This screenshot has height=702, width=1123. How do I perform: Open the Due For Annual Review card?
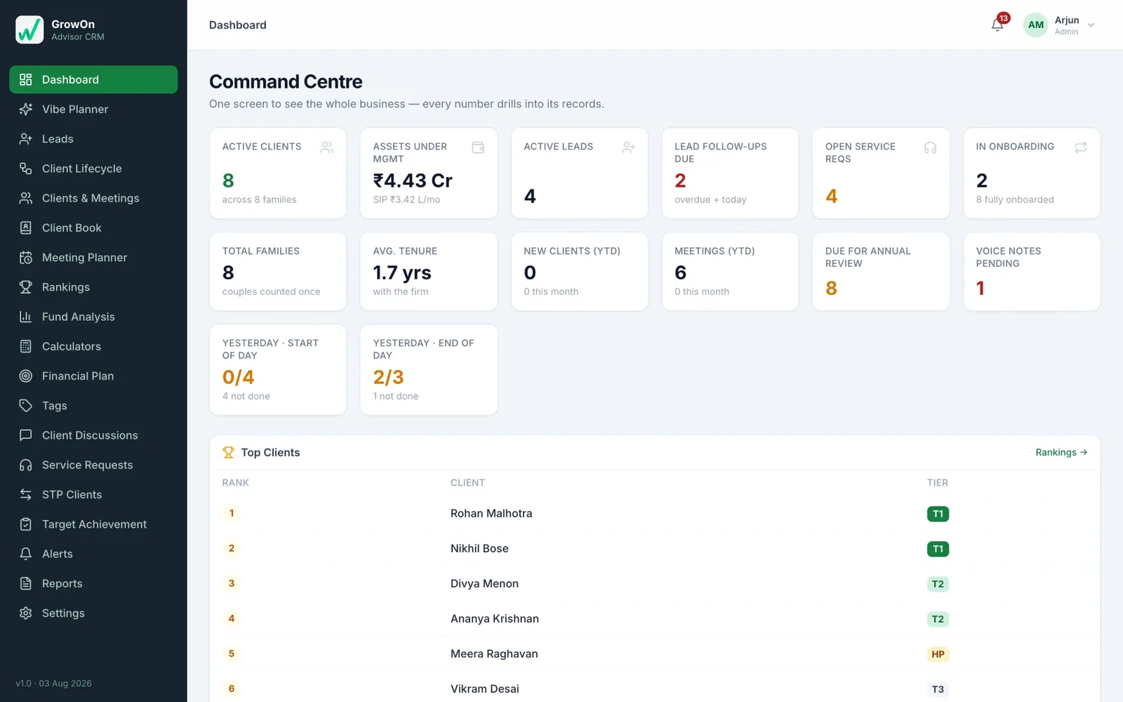click(x=881, y=271)
